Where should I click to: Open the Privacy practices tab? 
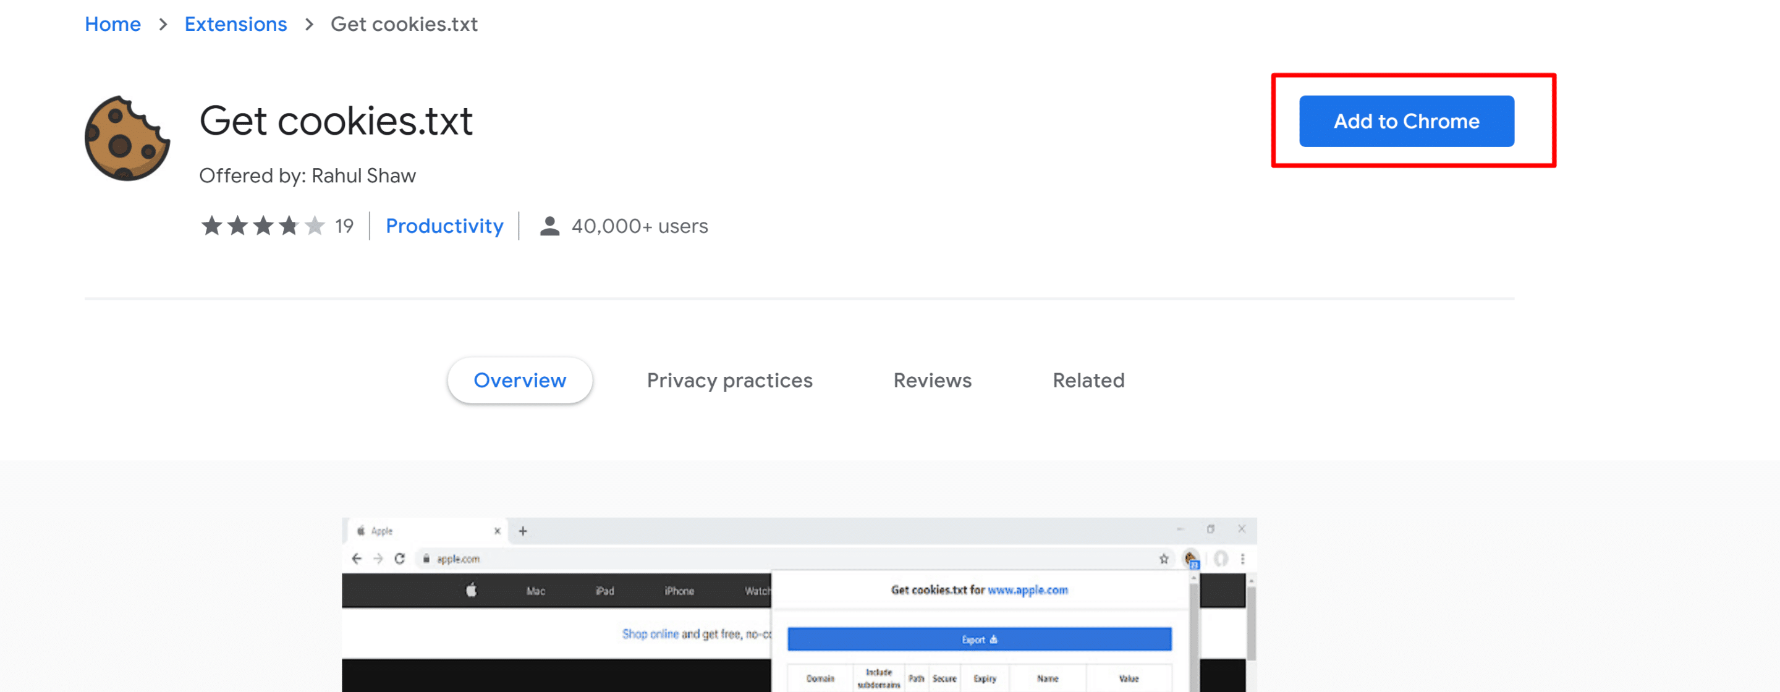pyautogui.click(x=730, y=380)
